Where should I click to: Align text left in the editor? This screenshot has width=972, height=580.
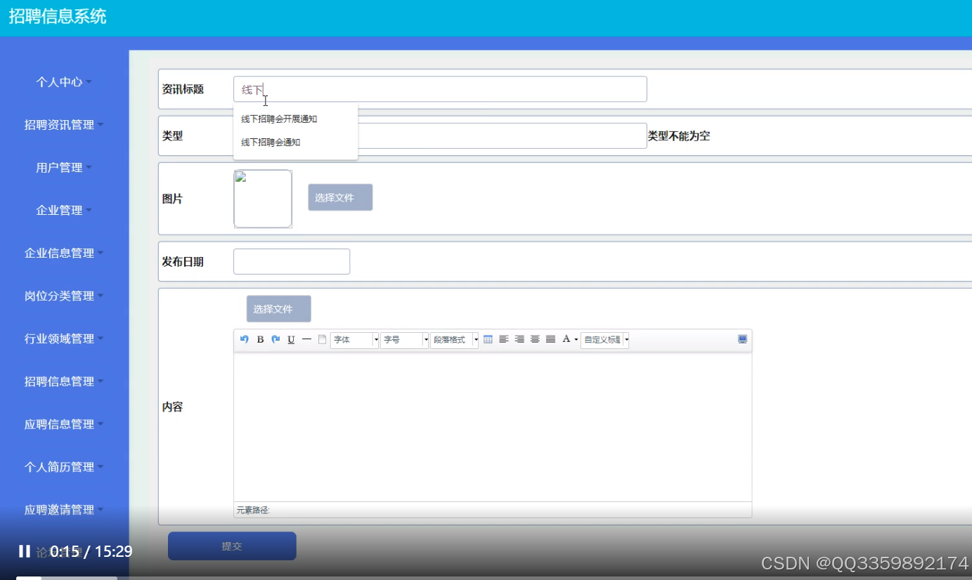pos(503,339)
